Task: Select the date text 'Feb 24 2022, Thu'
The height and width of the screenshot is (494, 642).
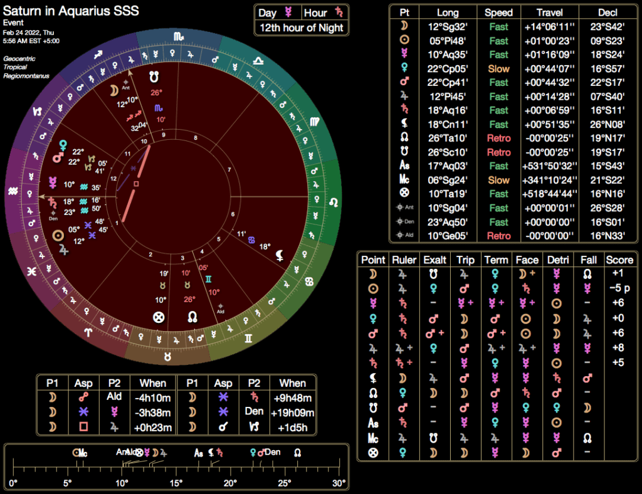Action: [x=28, y=33]
